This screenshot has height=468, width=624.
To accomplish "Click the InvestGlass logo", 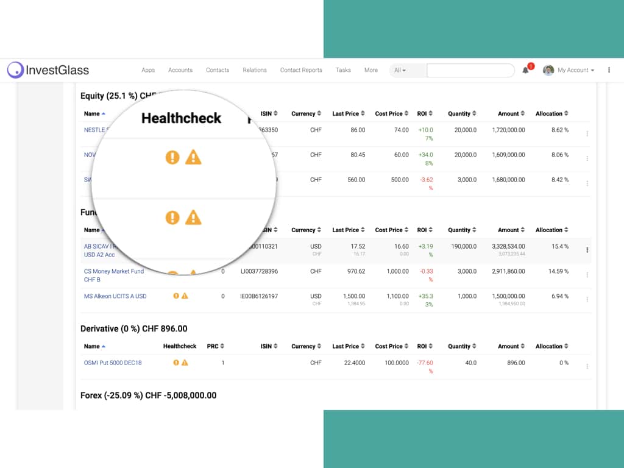I will click(x=48, y=70).
